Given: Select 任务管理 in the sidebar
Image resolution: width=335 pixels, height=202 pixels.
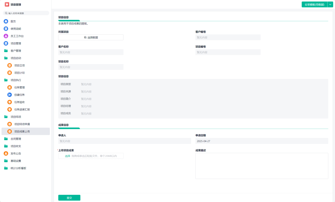Looking at the screenshot, I should [26, 87].
